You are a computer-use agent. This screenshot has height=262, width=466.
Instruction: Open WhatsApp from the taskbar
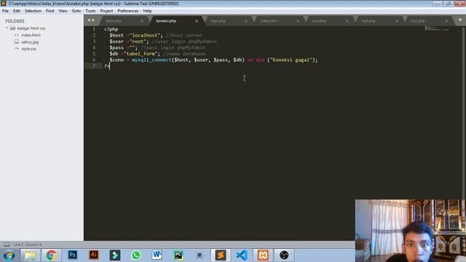136,255
